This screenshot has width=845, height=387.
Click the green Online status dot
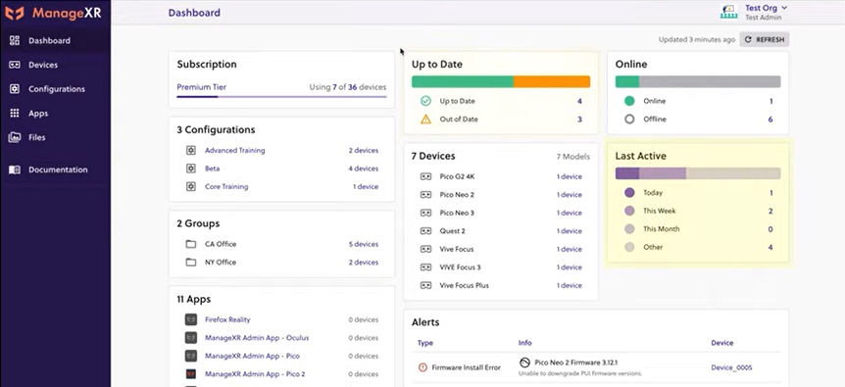point(629,101)
